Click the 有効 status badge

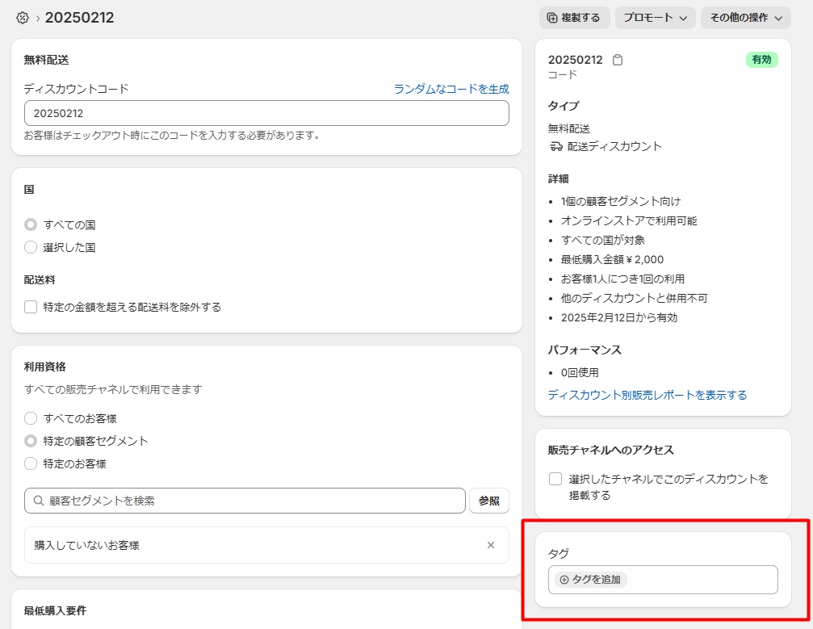[761, 60]
